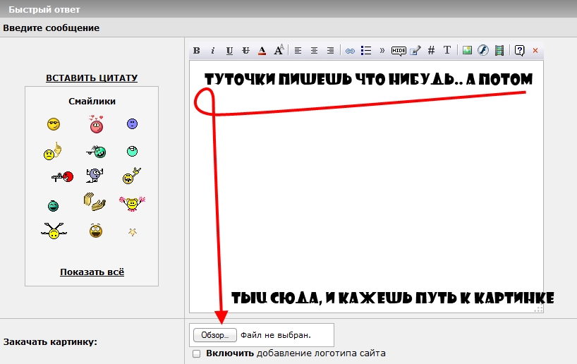Screen dimensions: 577x364
Task: Open the Показать всё smileys link
Action: [x=92, y=272]
